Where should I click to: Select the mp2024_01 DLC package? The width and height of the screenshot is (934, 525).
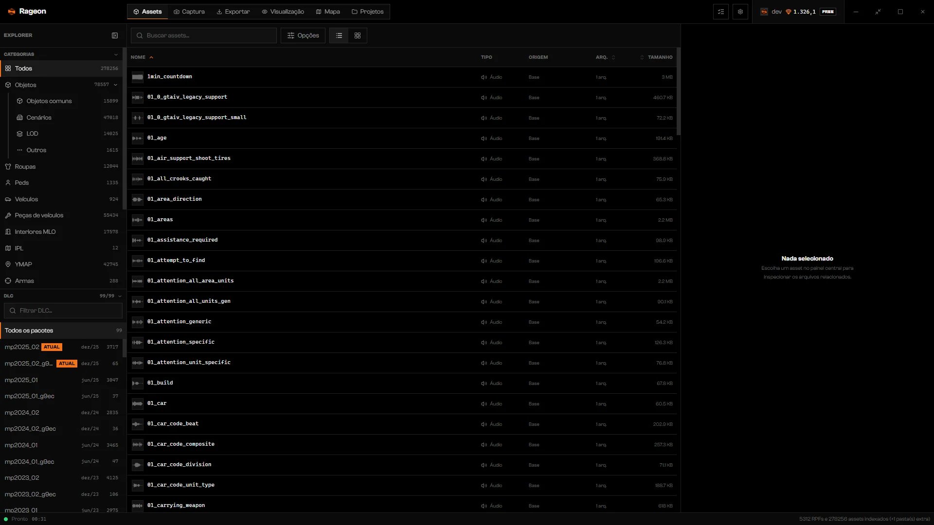[61, 445]
